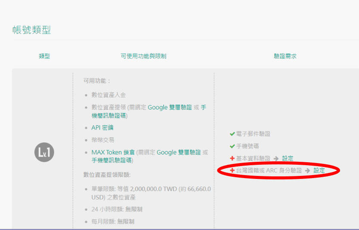359x230 pixels.
Task: Click Google 雙層驗證 link in MAX Token row
Action: coord(179,152)
